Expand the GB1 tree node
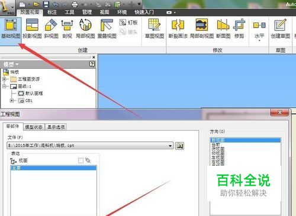This screenshot has height=216, width=296. [x=12, y=101]
